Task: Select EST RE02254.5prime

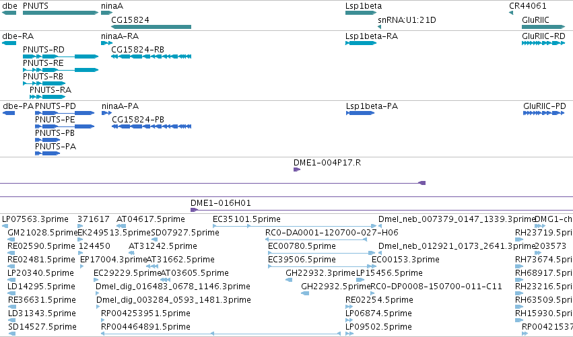Action: [x=379, y=300]
